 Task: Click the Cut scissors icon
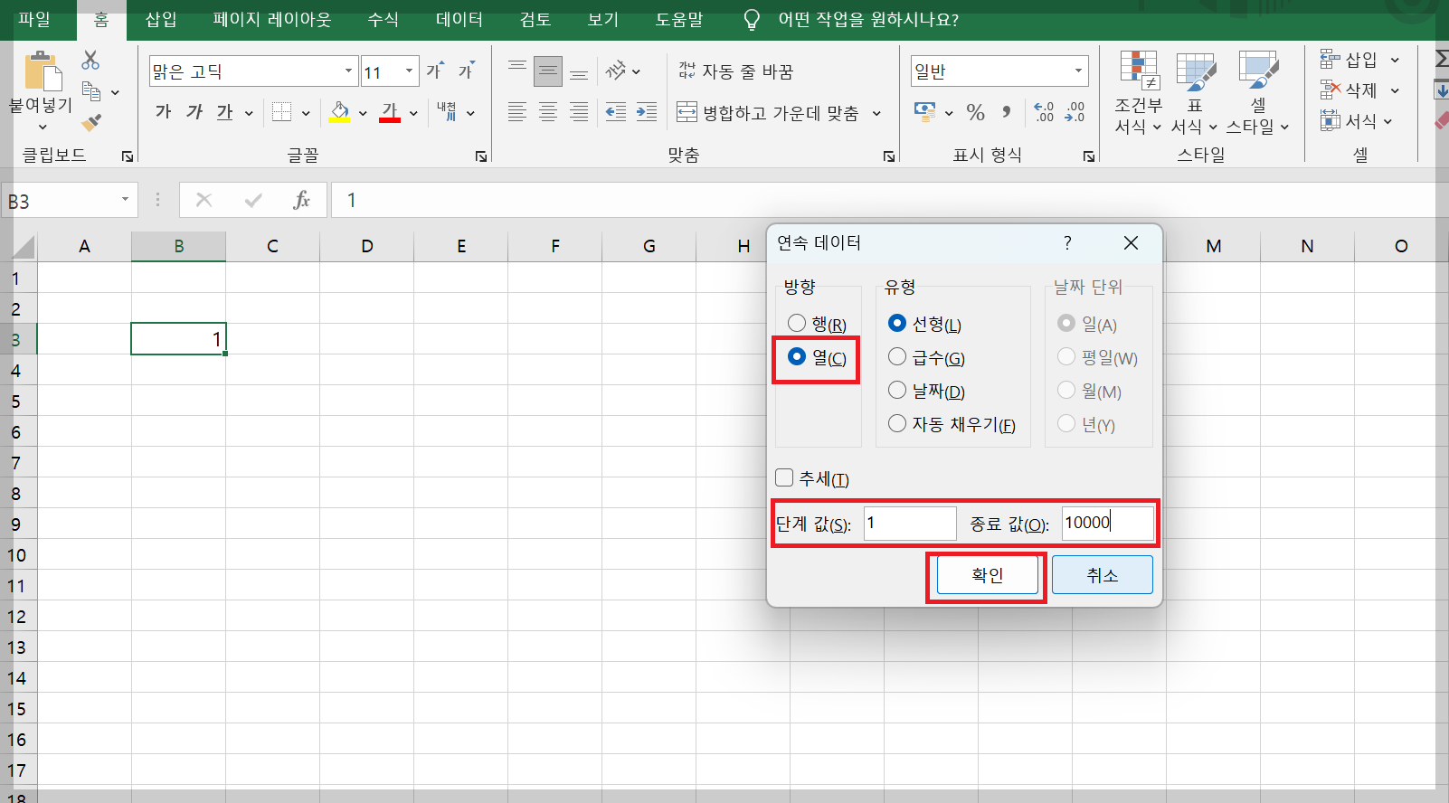90,61
